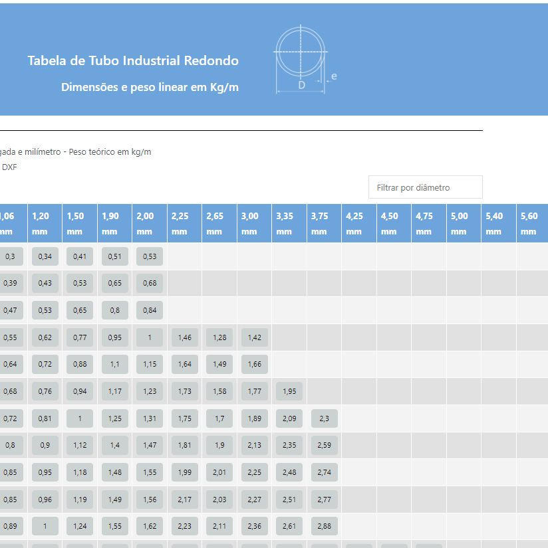This screenshot has width=548, height=548.
Task: Click the 0,41 weight value cell
Action: [x=80, y=256]
